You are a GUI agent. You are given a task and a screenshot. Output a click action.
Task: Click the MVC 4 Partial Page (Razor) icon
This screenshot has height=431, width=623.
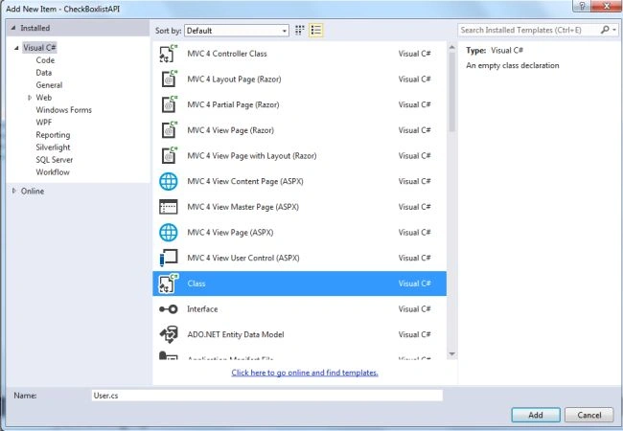coord(169,104)
